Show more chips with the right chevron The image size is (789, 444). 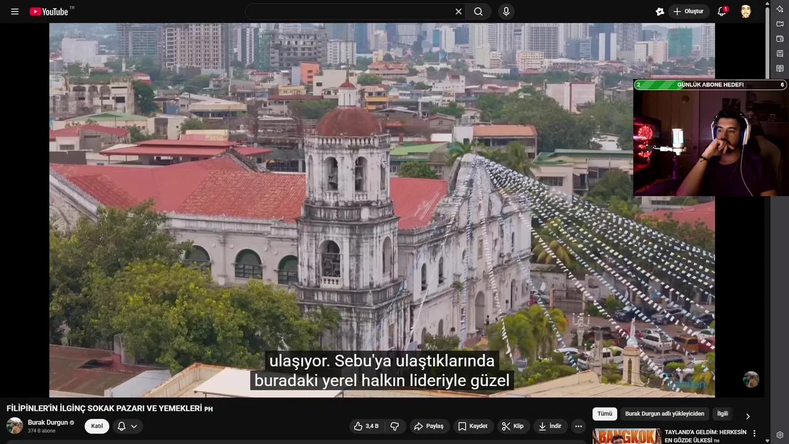748,416
